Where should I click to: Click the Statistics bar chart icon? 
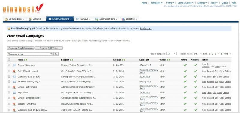click(123, 19)
